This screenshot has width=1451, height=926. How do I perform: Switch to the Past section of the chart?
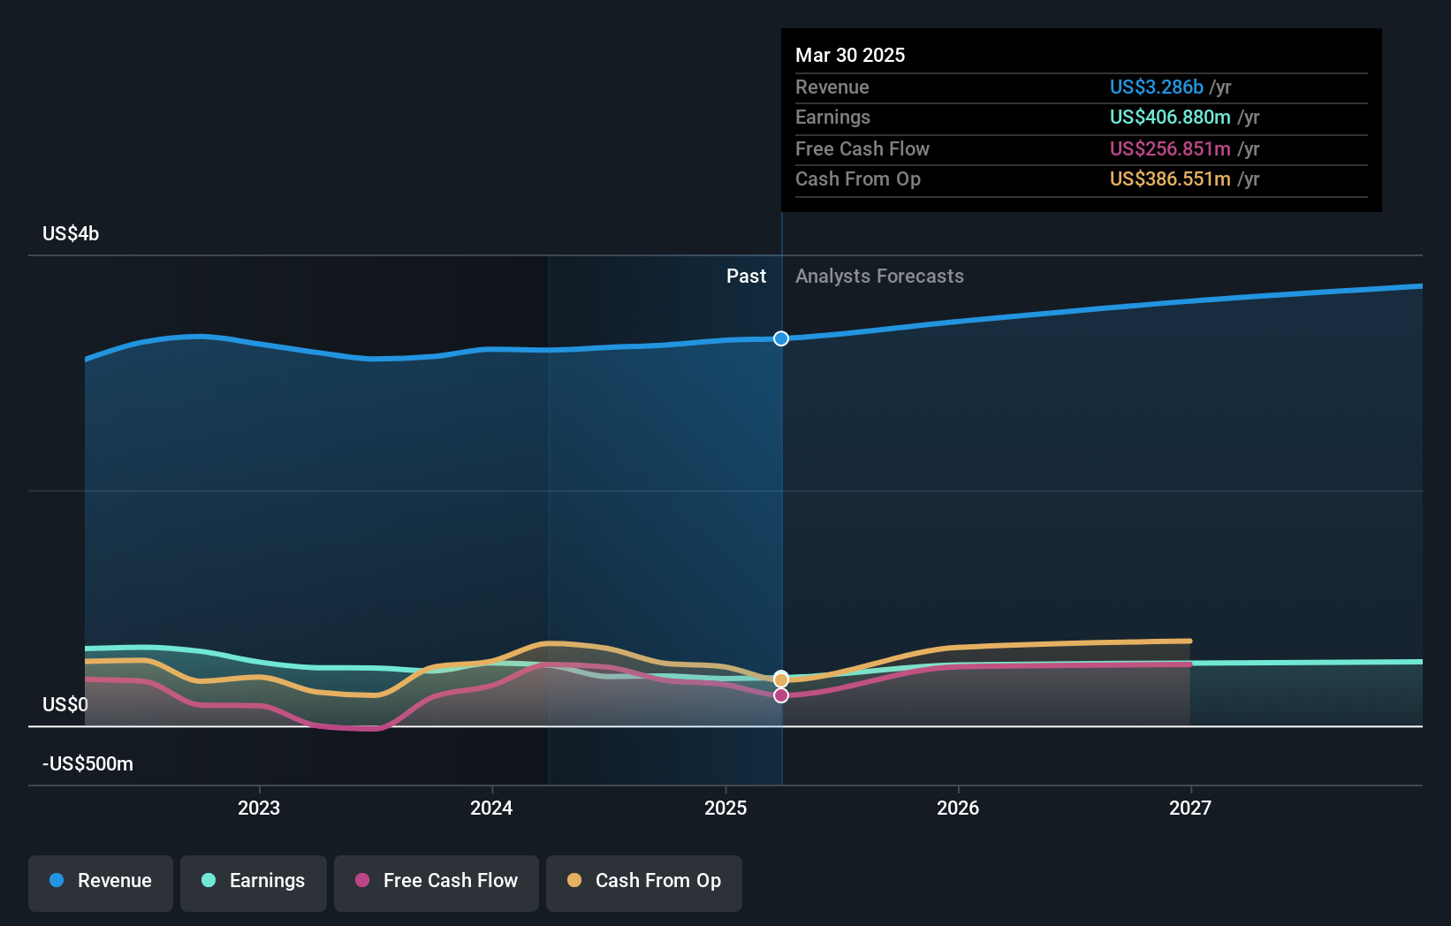pos(747,276)
